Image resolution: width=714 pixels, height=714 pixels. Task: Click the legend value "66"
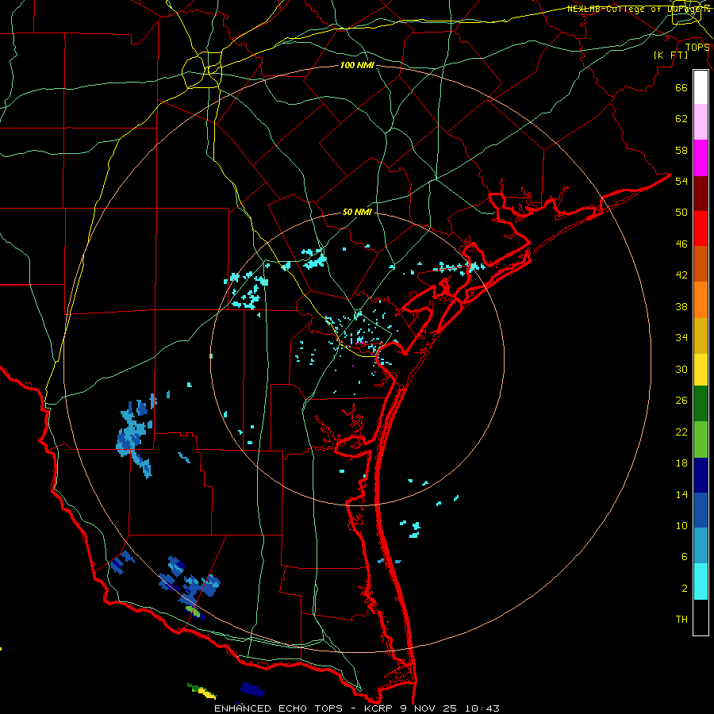(x=681, y=88)
